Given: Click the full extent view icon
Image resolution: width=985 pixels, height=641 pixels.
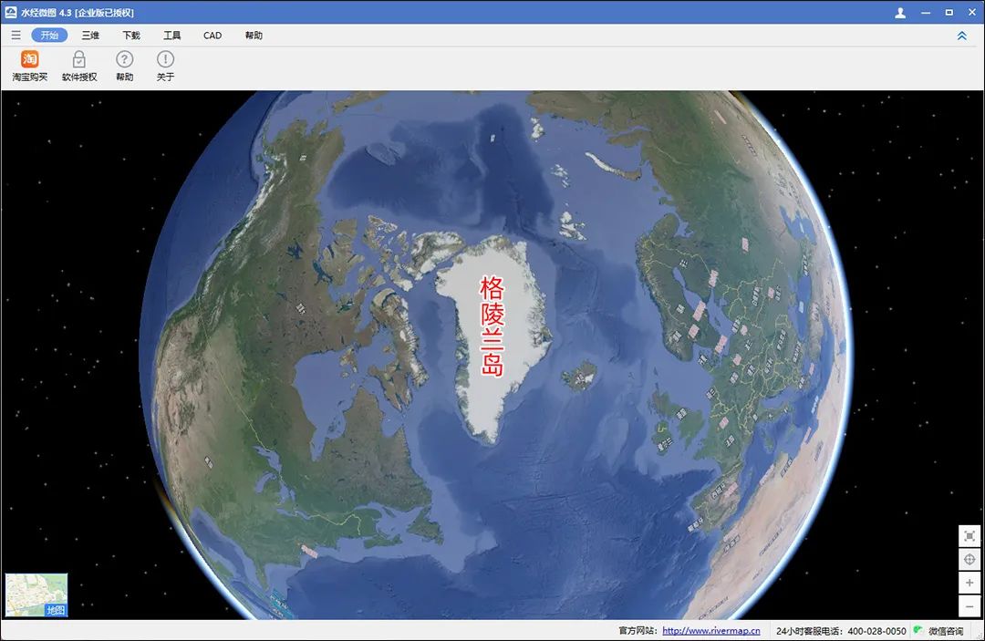Looking at the screenshot, I should point(969,536).
